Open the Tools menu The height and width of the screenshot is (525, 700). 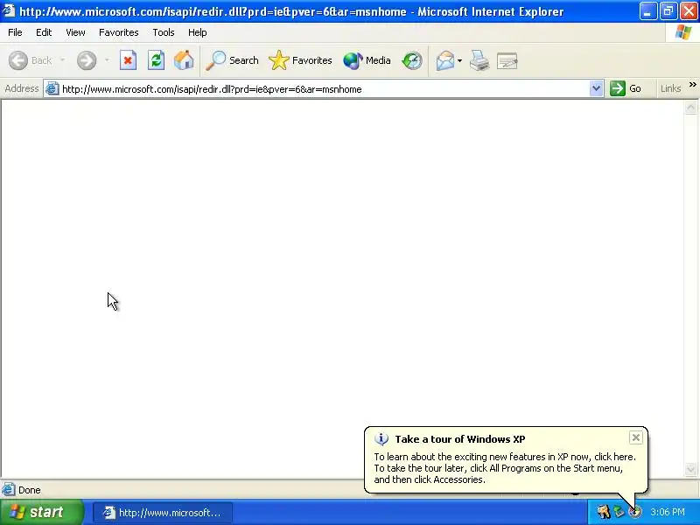pos(163,32)
